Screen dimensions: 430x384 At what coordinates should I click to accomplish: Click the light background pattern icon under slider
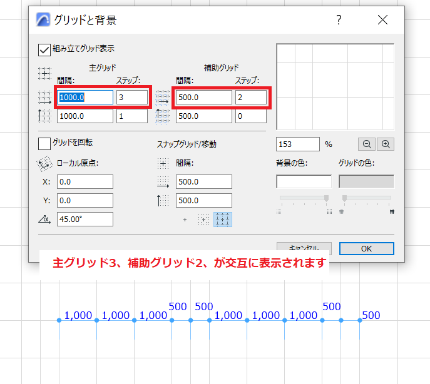coord(279,211)
